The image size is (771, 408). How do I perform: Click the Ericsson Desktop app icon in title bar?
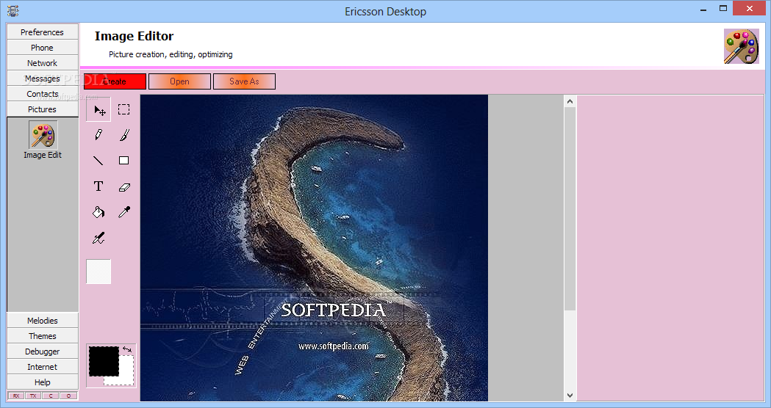coord(12,11)
